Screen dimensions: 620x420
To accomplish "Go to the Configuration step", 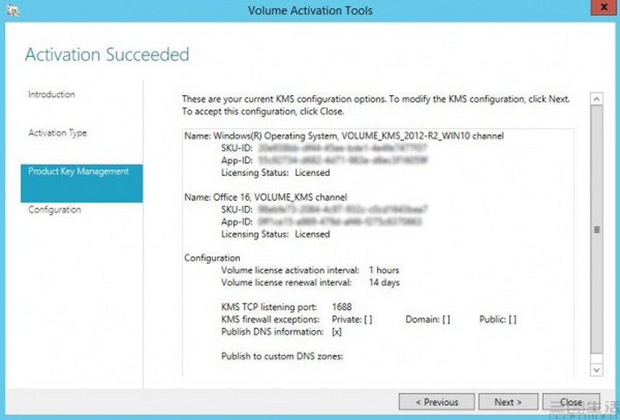I will [55, 210].
